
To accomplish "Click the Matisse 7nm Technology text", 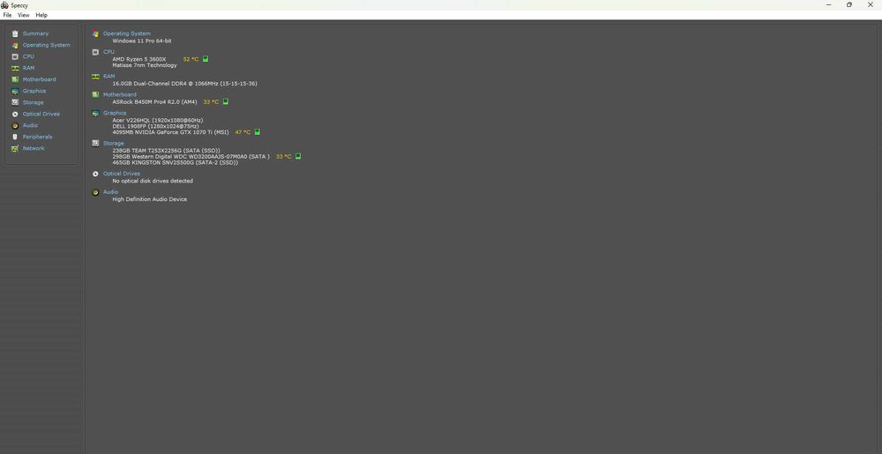I will coord(145,65).
